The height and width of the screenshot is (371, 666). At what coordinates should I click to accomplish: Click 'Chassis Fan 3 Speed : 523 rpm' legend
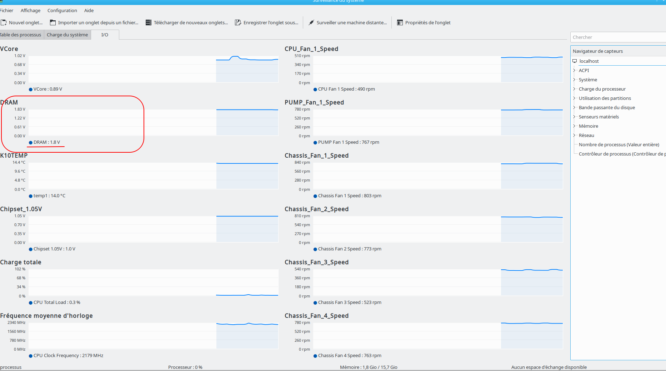click(350, 303)
